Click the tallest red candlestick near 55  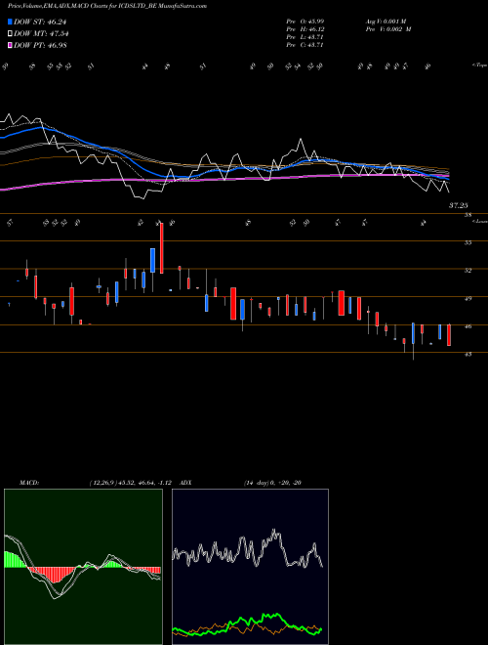161,248
